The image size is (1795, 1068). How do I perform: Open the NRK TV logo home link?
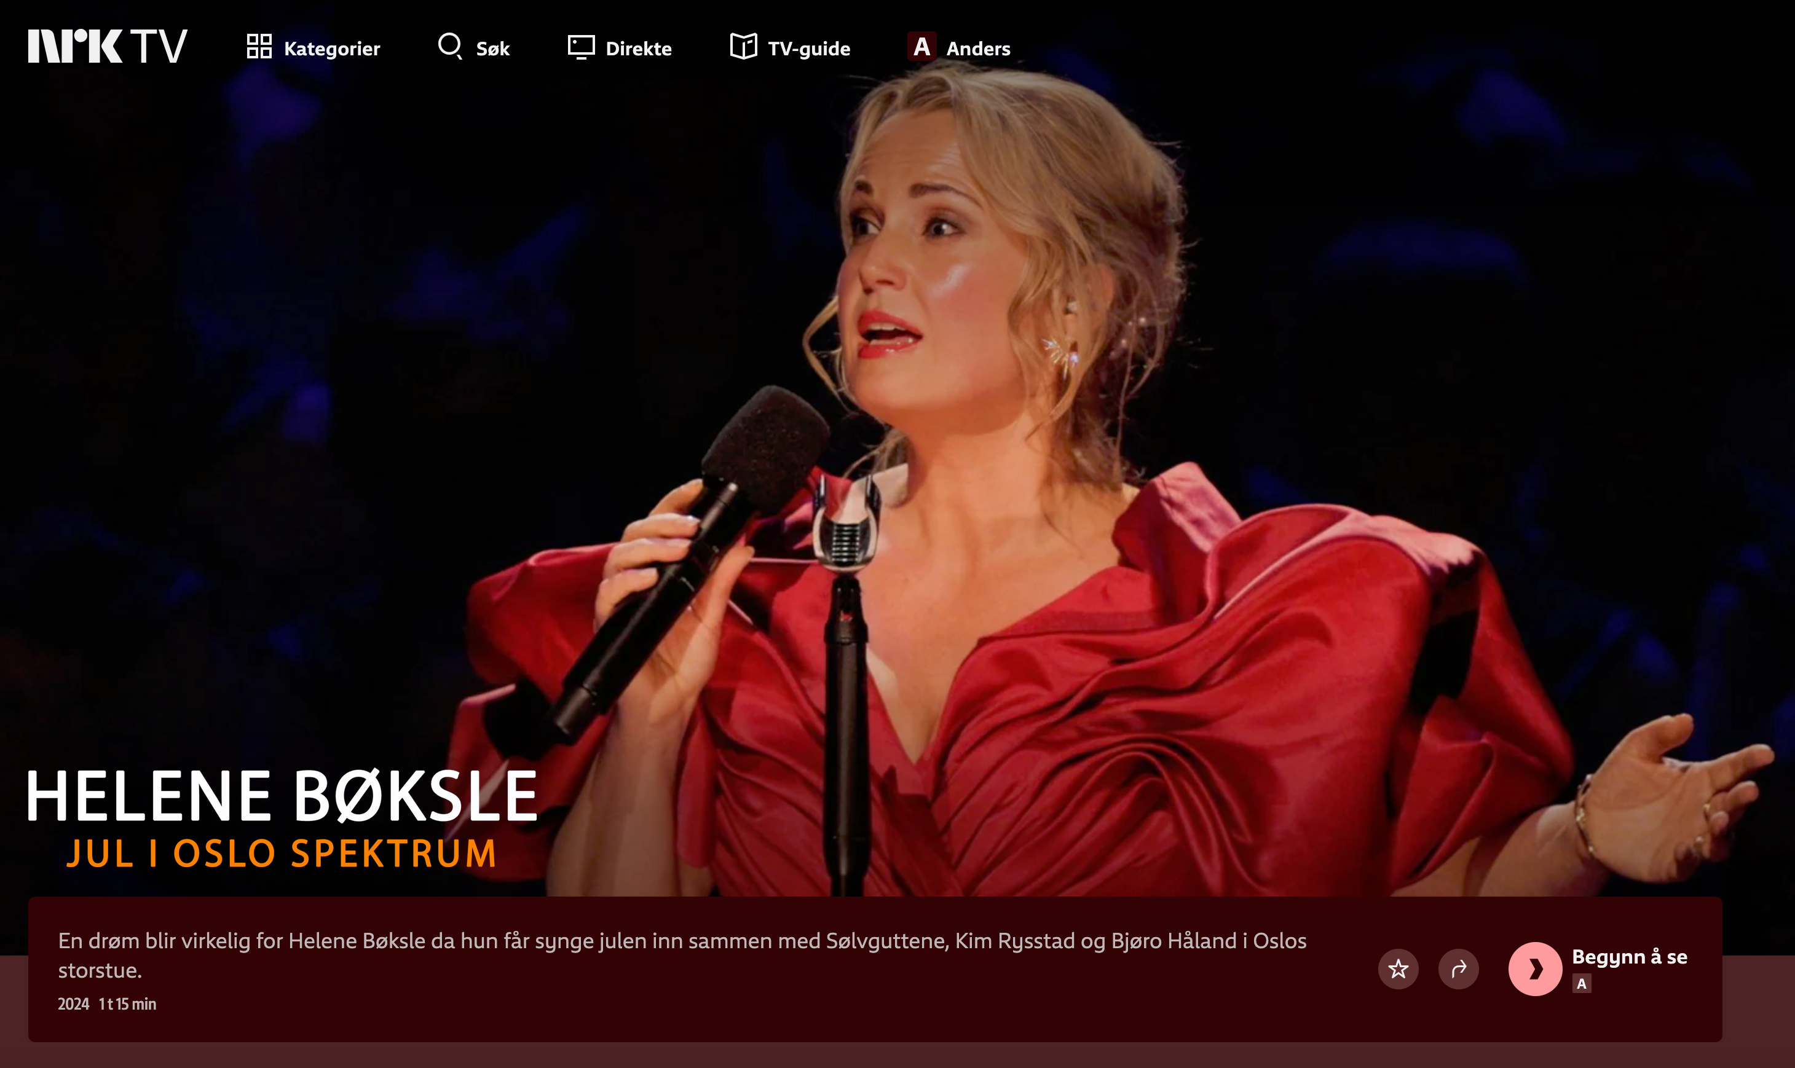pos(107,47)
